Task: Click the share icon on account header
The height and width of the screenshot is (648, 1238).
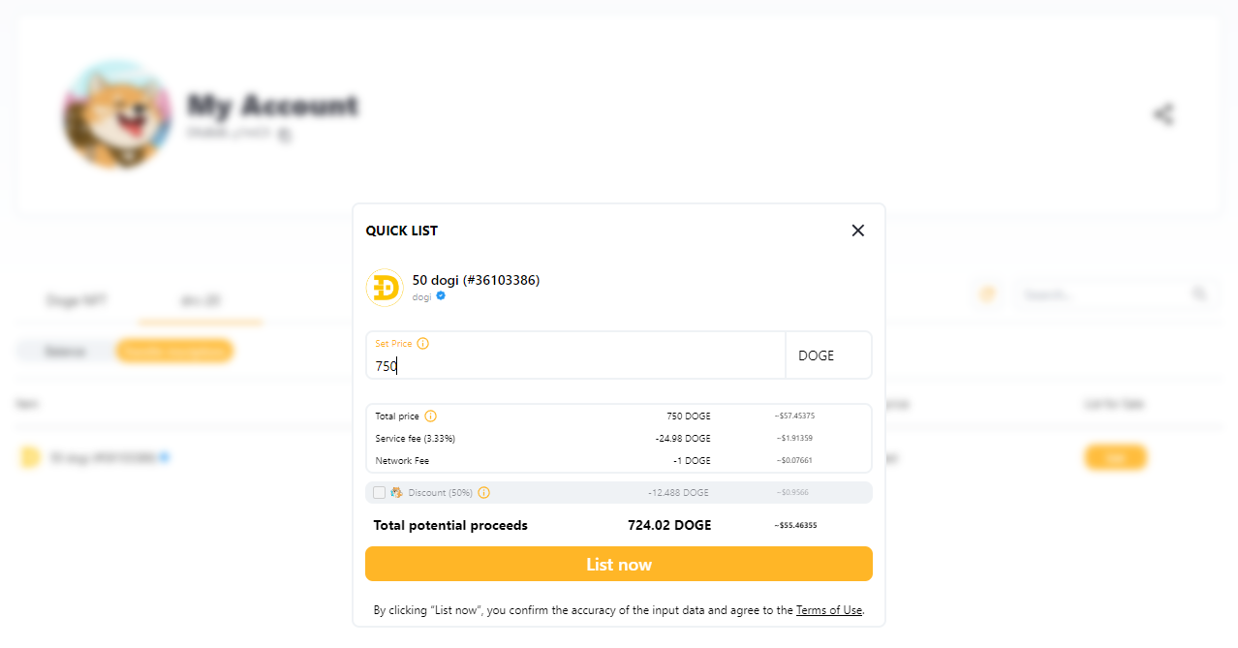Action: coord(1163,114)
